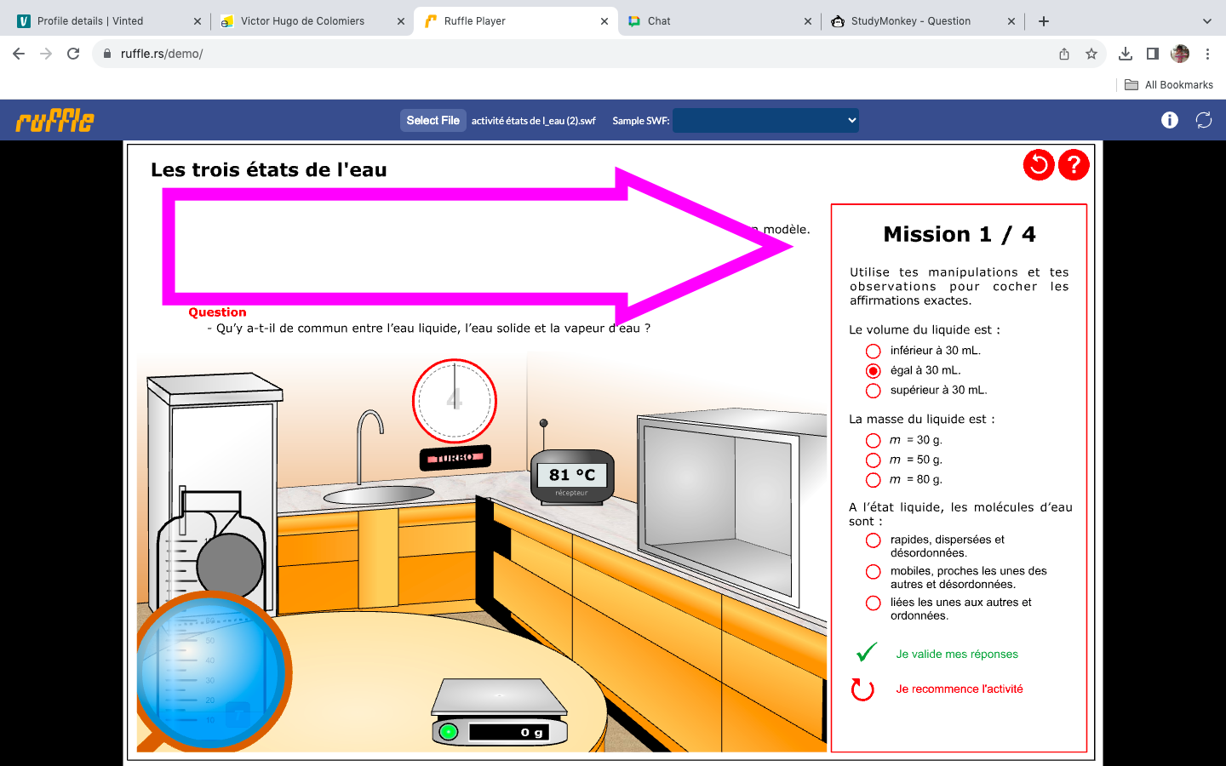The image size is (1226, 766).
Task: Close the Vinted tab
Action: (x=198, y=21)
